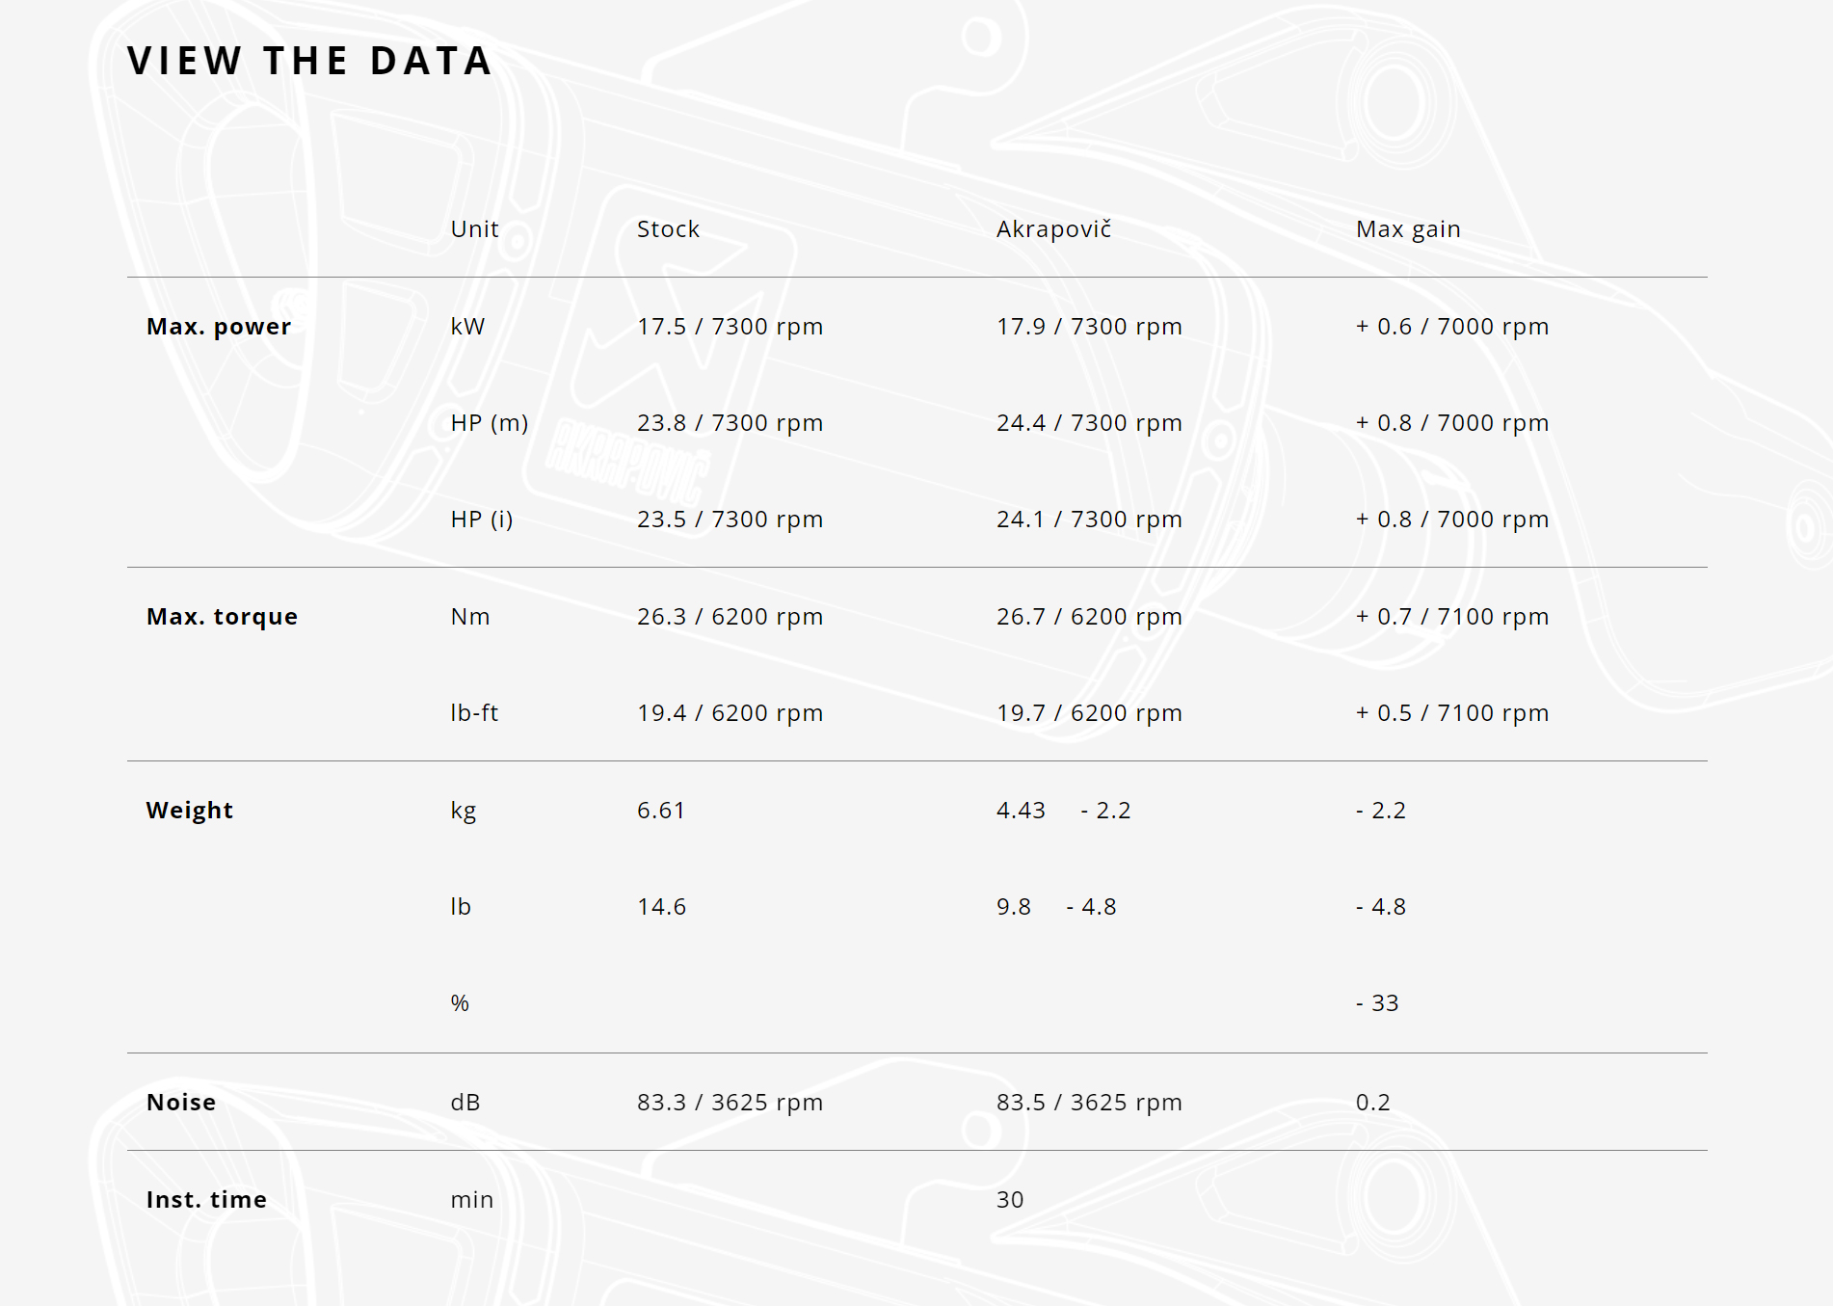Screen dimensions: 1833x1306
Task: Click max gain in the HP (m) row
Action: point(1452,423)
